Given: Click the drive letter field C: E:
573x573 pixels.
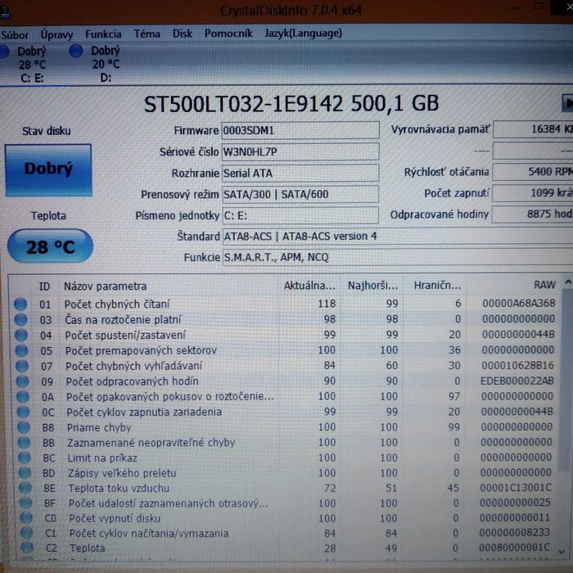Looking at the screenshot, I should point(300,215).
